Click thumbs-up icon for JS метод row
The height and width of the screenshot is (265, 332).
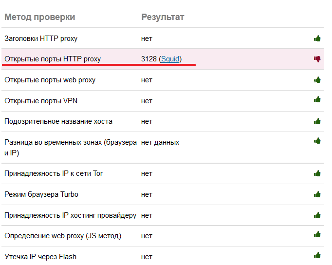coord(317,234)
